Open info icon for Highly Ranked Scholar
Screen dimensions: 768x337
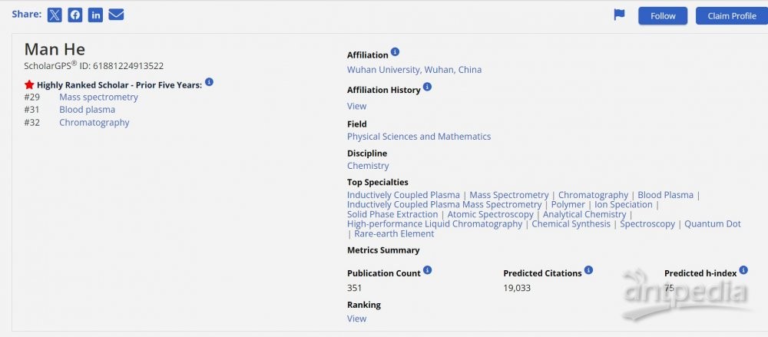[x=209, y=82]
